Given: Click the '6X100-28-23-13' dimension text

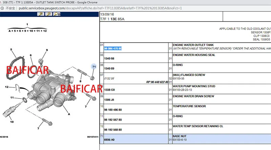Looking at the screenshot, I should pyautogui.click(x=182, y=90).
